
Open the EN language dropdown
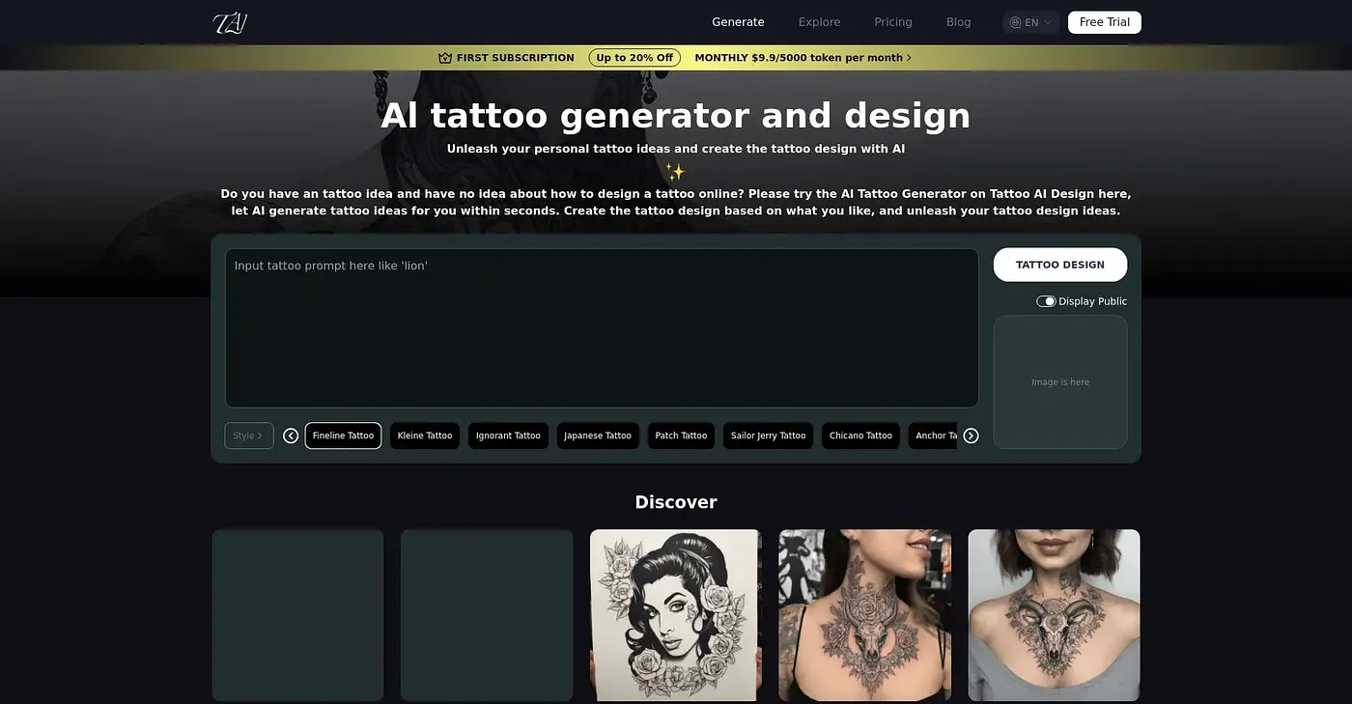pyautogui.click(x=1031, y=22)
